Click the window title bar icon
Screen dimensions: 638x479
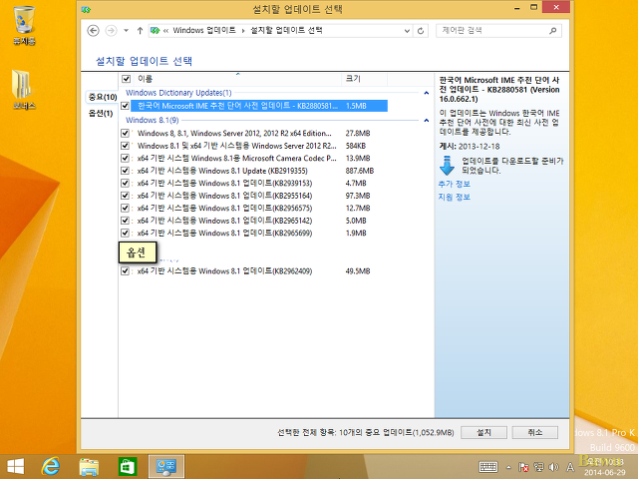(x=86, y=9)
